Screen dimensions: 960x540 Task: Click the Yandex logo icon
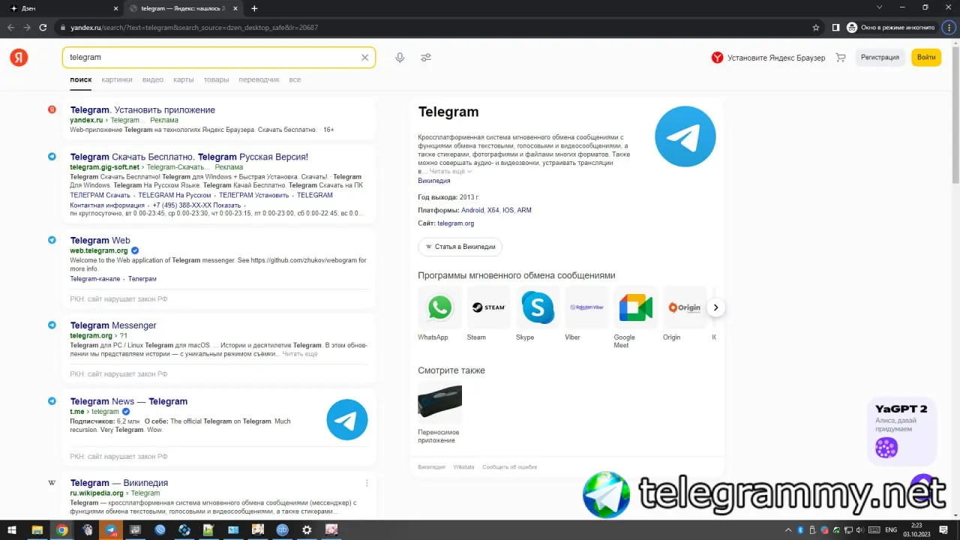tap(19, 57)
